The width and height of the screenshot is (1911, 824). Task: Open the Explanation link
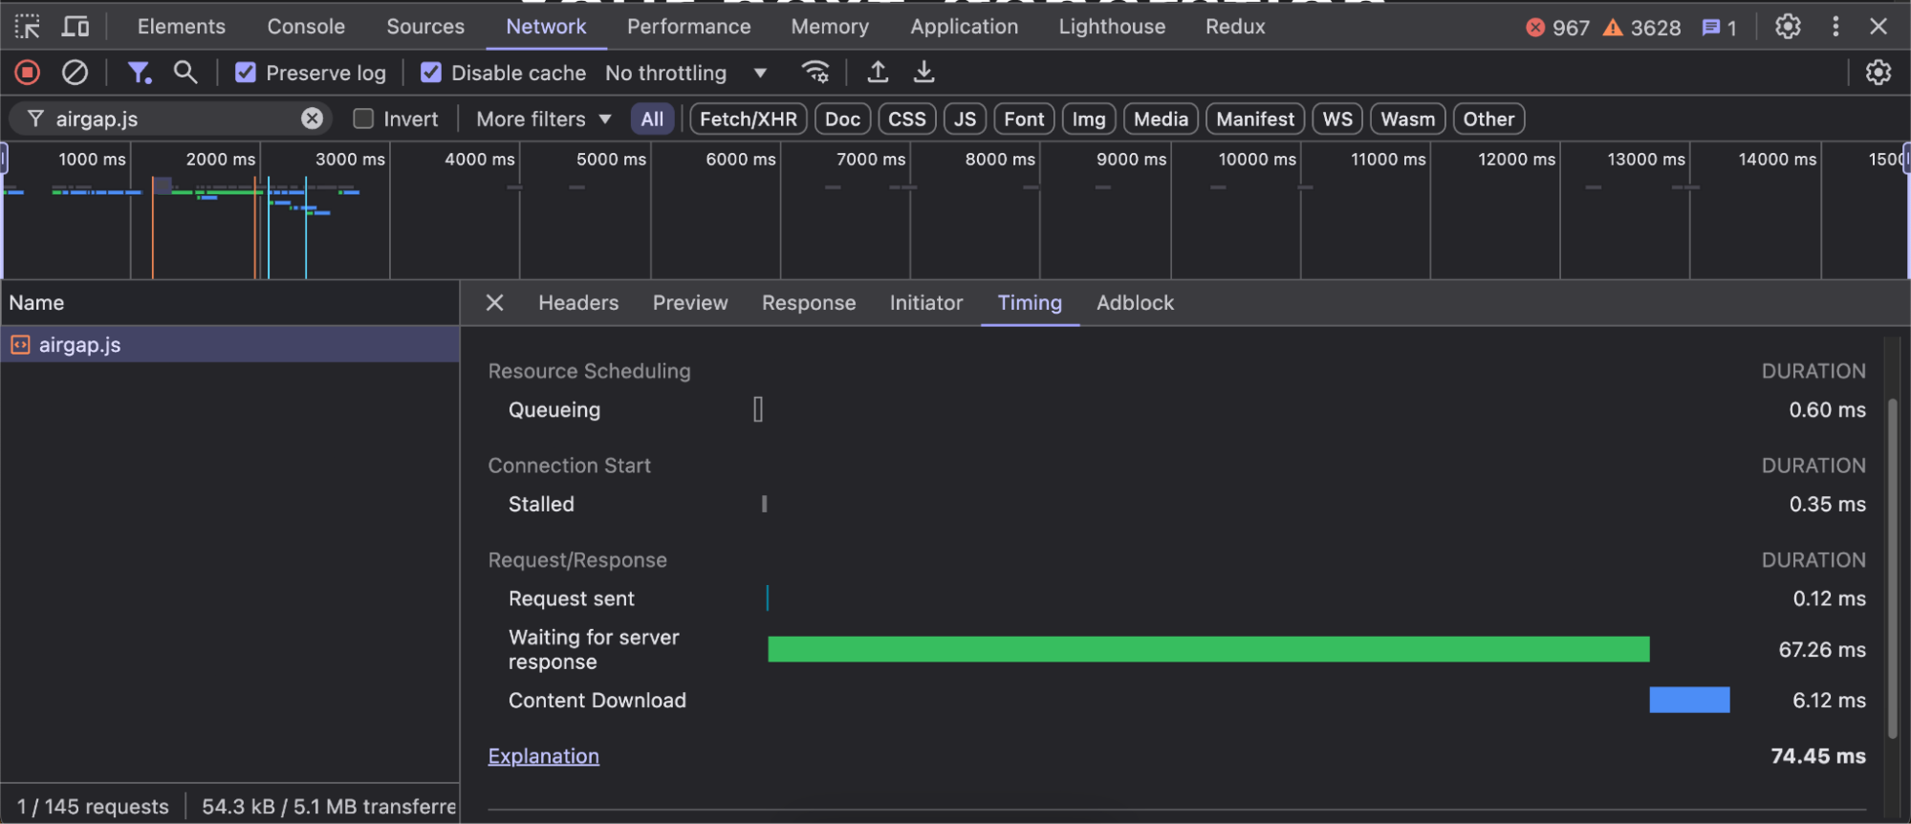pyautogui.click(x=543, y=756)
